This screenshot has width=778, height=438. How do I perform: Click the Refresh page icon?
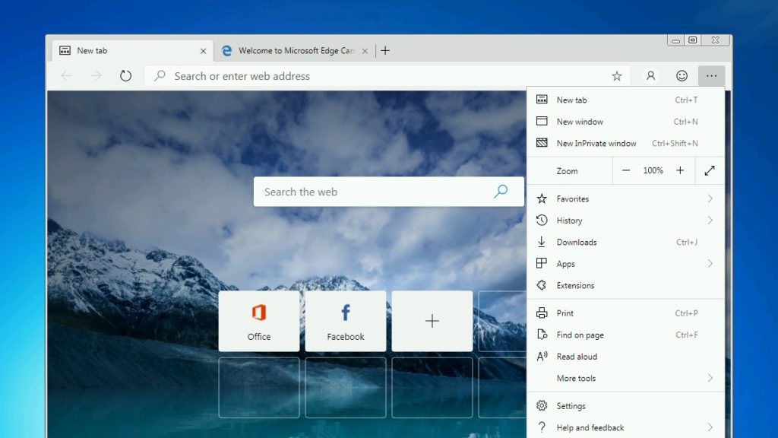pos(125,76)
